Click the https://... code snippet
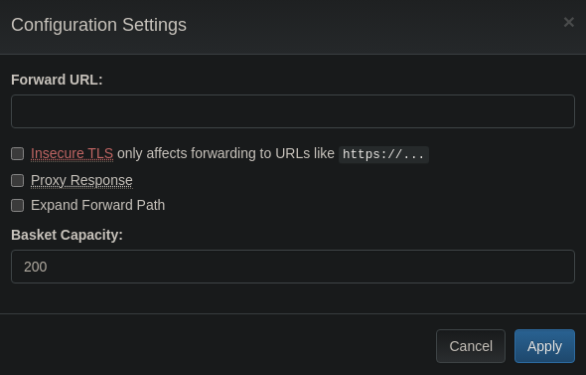 click(x=383, y=154)
